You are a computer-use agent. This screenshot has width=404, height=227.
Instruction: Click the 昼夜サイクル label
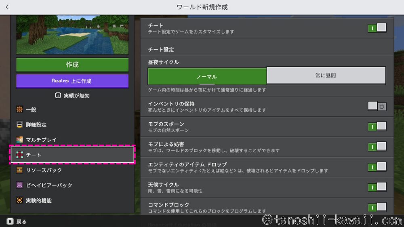[x=163, y=62]
